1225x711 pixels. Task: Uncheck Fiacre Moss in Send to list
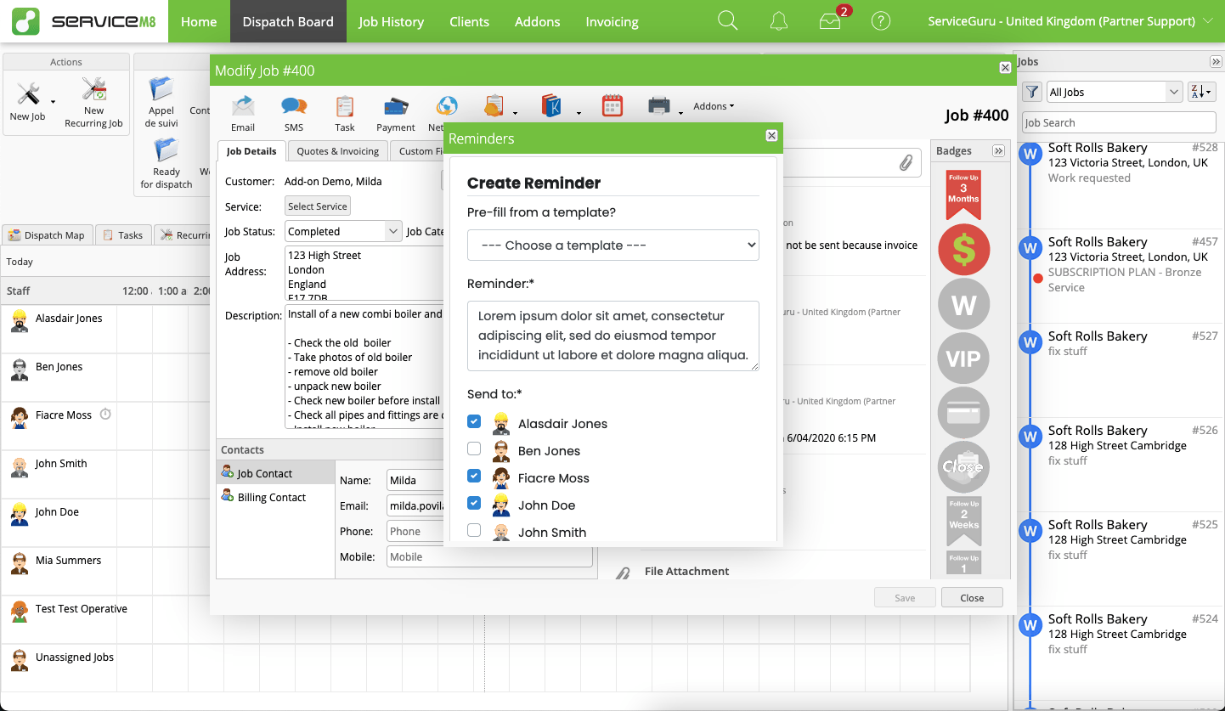(474, 476)
